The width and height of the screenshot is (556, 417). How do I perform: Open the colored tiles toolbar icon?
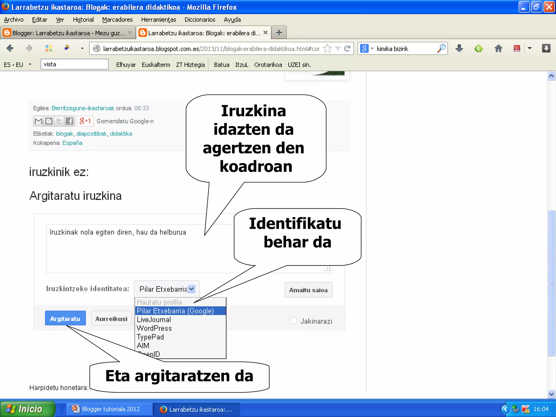[x=49, y=49]
